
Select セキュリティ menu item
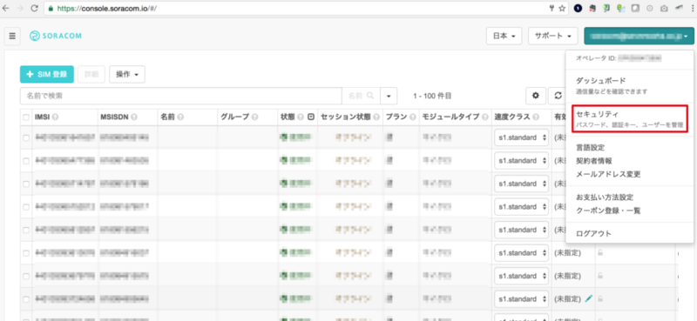629,120
